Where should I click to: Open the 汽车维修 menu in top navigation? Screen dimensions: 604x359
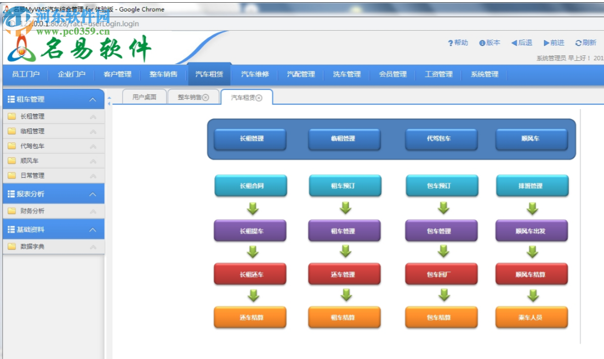[255, 75]
